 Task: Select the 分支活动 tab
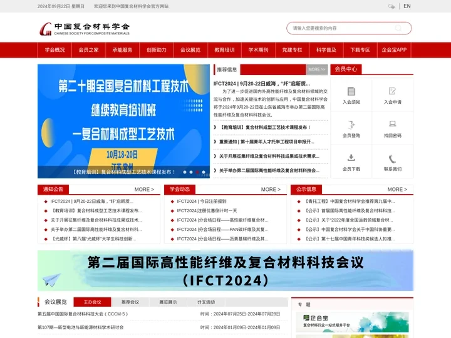[206, 302]
